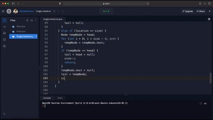Open a new browser tab
This screenshot has width=213, height=120.
coord(205,4)
